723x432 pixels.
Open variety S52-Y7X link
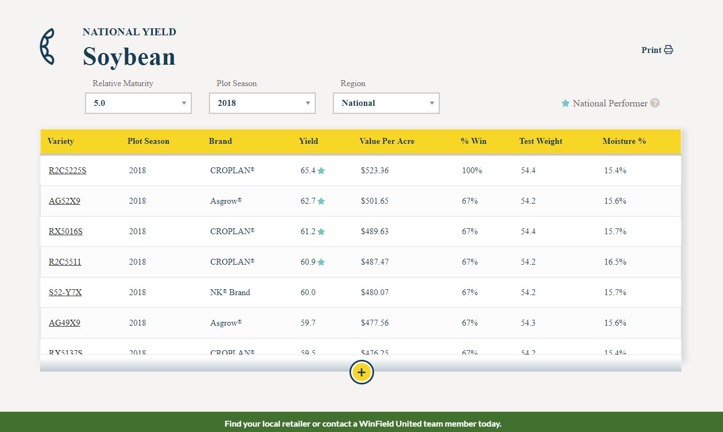click(65, 292)
